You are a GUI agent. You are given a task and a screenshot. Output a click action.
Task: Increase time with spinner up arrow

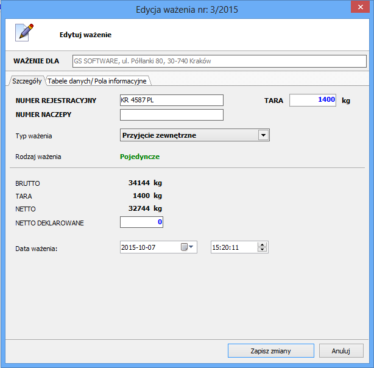coord(263,244)
